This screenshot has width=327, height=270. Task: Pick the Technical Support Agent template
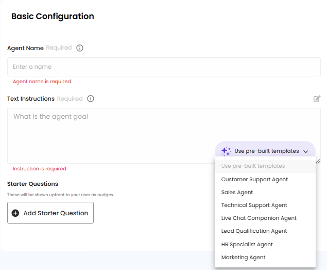(254, 205)
